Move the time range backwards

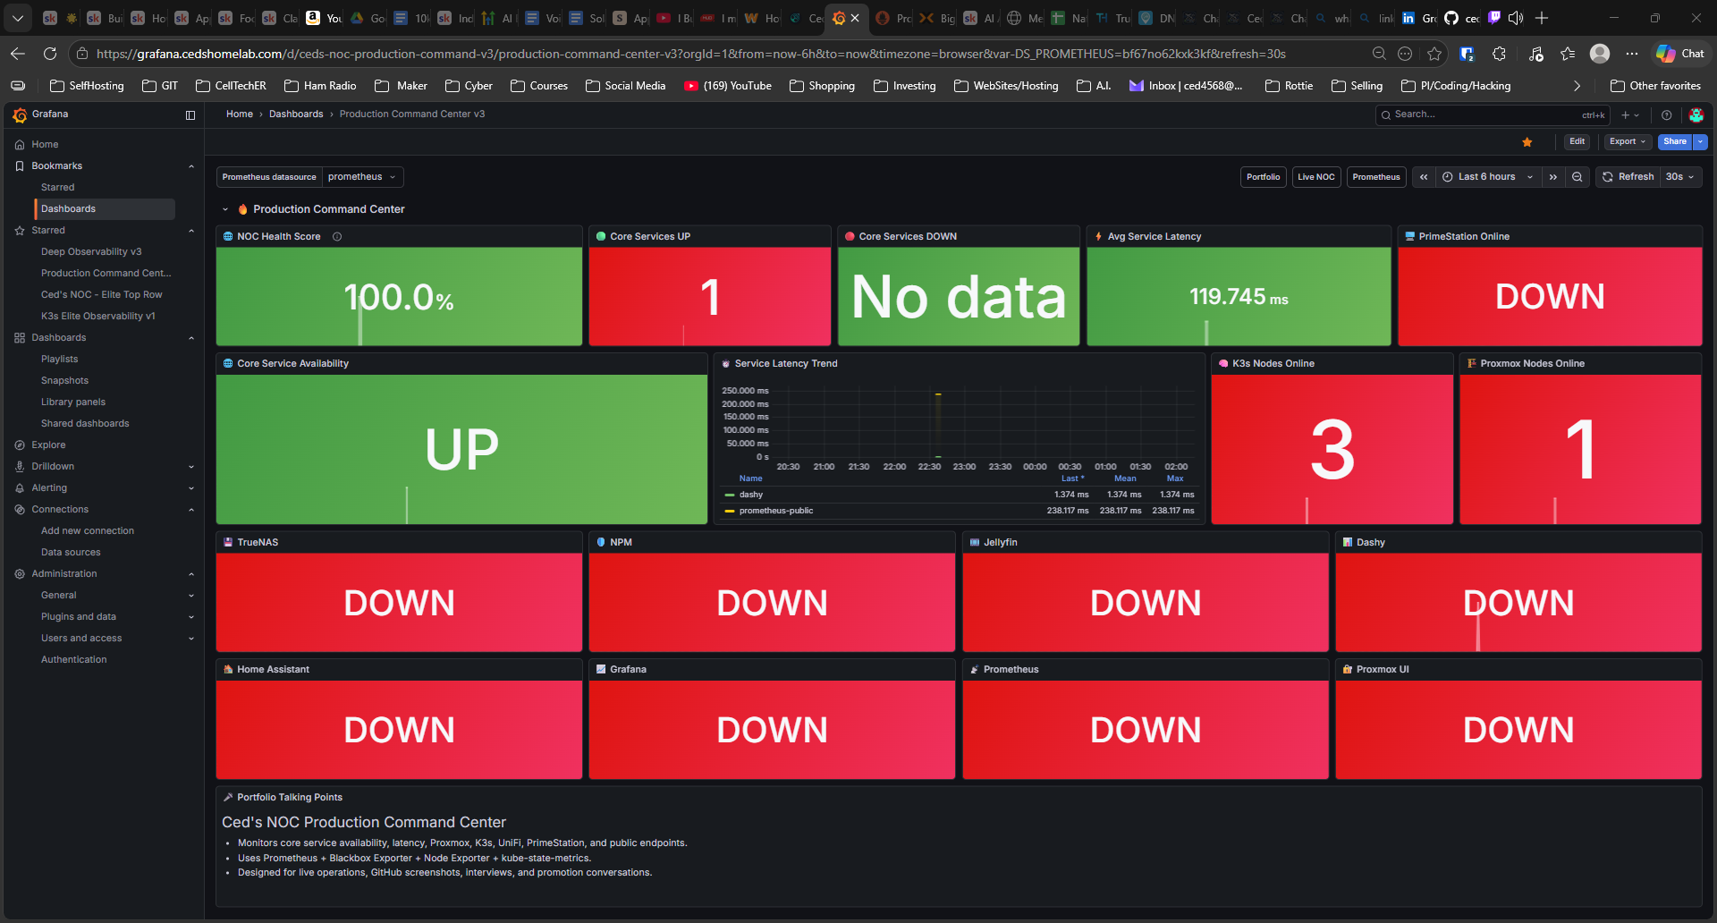pyautogui.click(x=1424, y=177)
